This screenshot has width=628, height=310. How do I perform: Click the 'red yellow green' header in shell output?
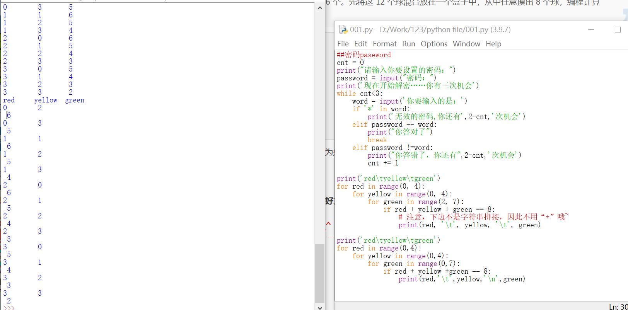[44, 100]
